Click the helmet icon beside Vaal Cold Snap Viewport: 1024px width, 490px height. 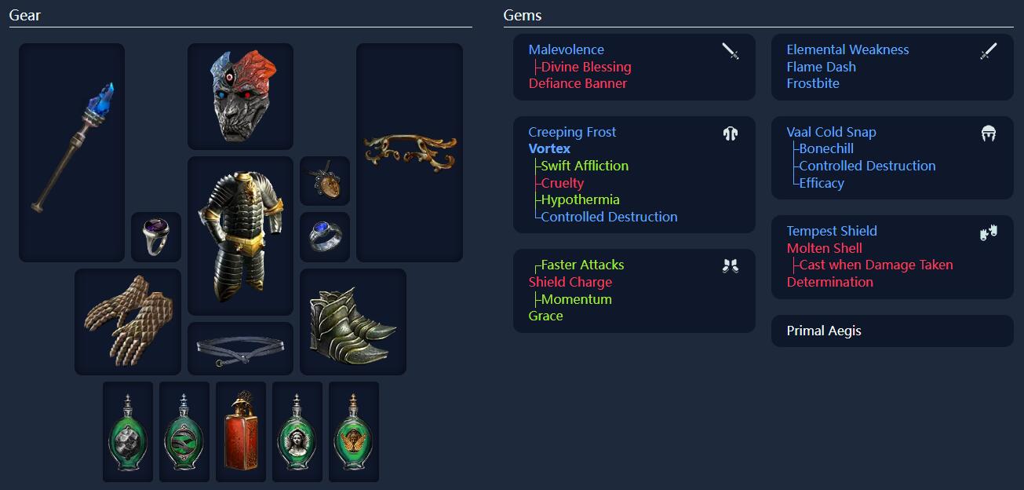(x=989, y=133)
